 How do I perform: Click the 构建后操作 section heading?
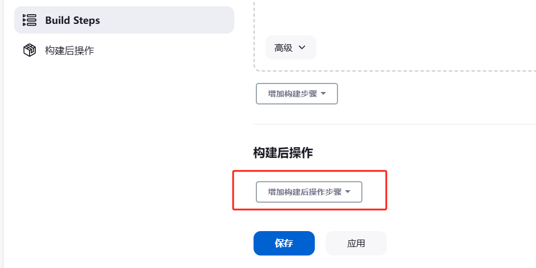point(283,153)
